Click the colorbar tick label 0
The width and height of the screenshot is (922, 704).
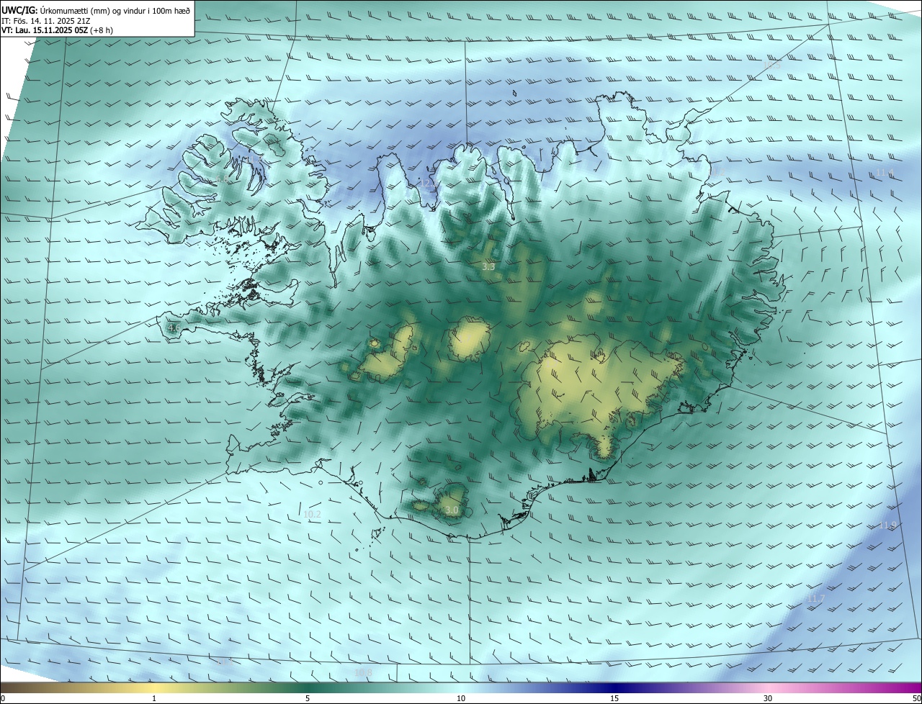click(3, 699)
